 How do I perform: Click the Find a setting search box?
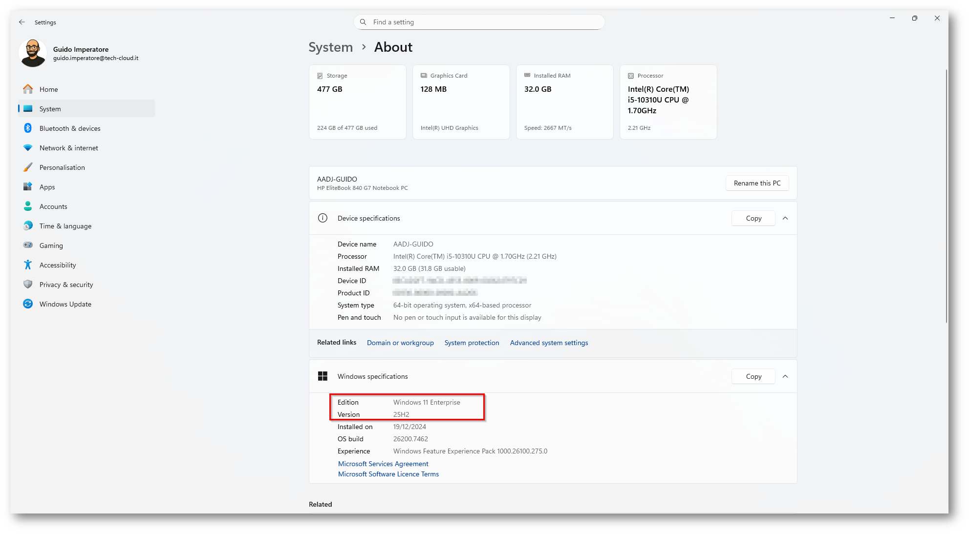[x=479, y=22]
